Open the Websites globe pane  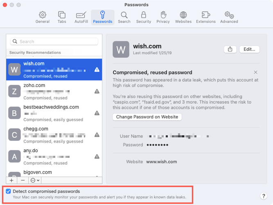(x=183, y=18)
